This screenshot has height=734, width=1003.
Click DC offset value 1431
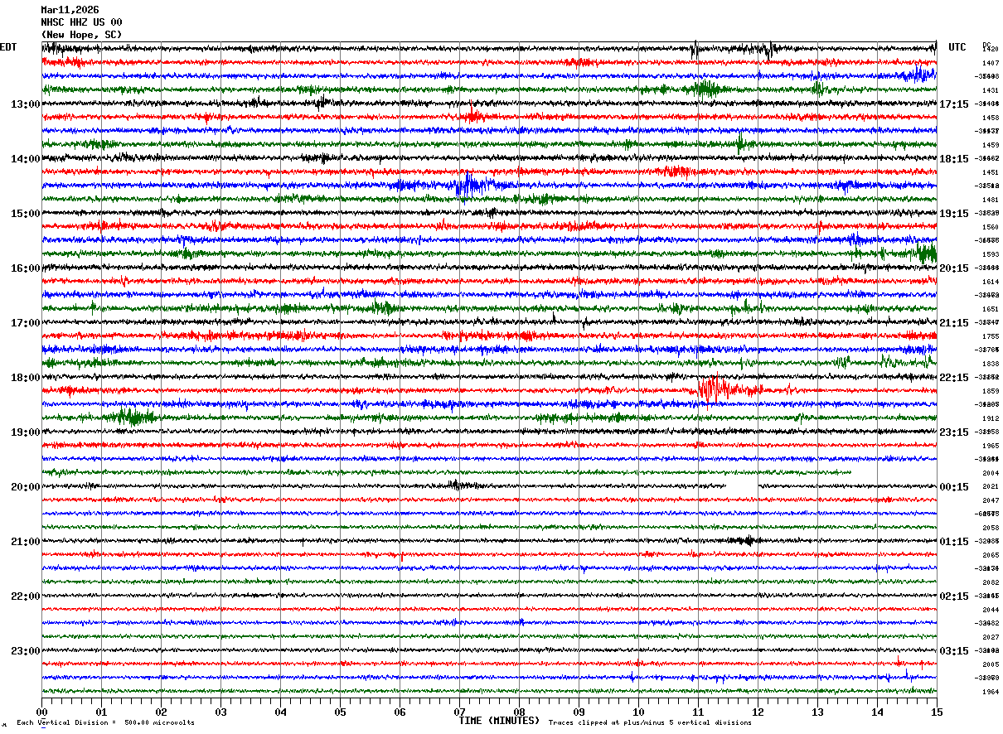pyautogui.click(x=991, y=90)
